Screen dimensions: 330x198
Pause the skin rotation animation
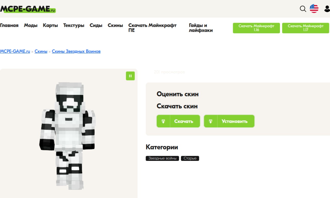coord(130,76)
